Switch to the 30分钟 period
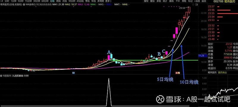The height and width of the screenshot is (107, 238). point(37,1)
